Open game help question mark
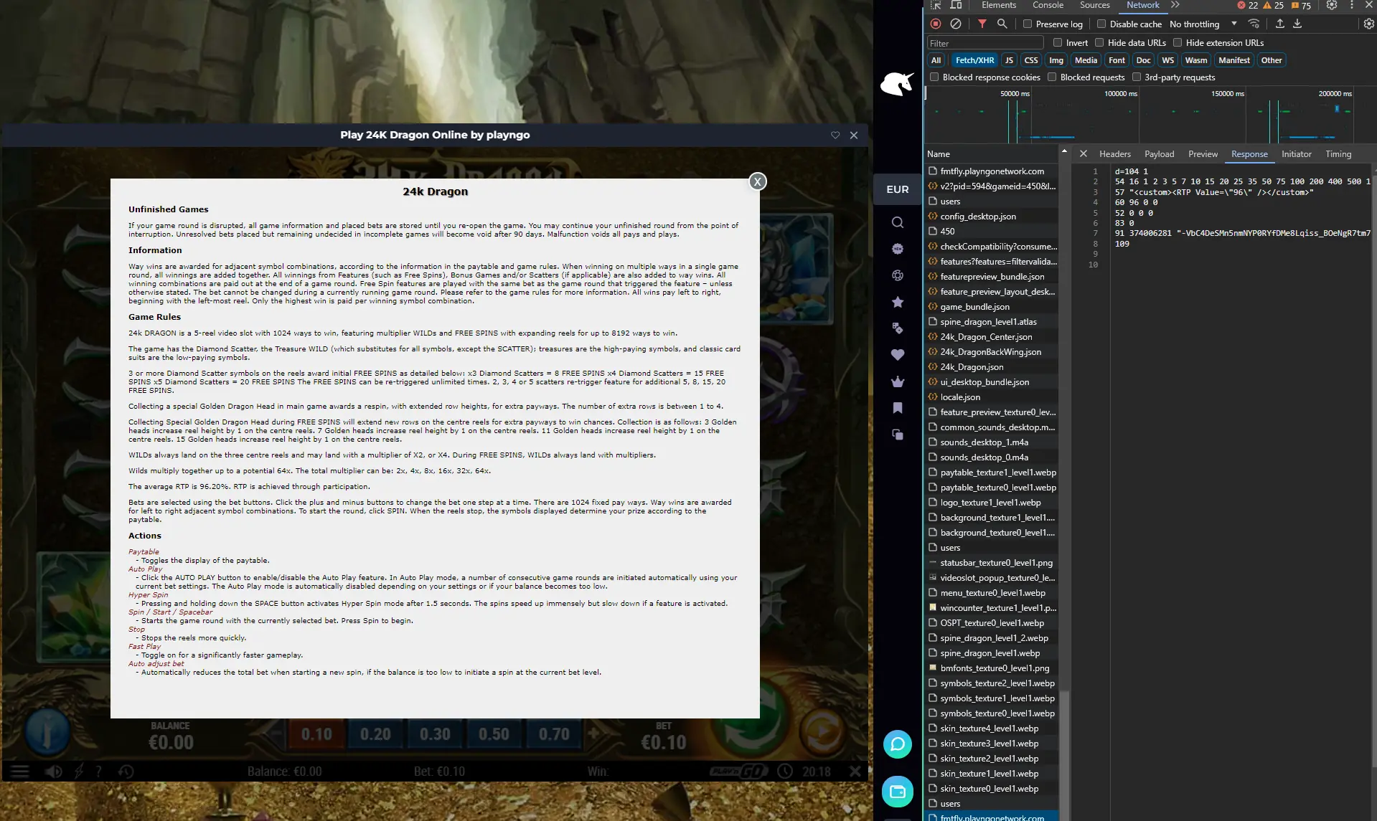 99,772
